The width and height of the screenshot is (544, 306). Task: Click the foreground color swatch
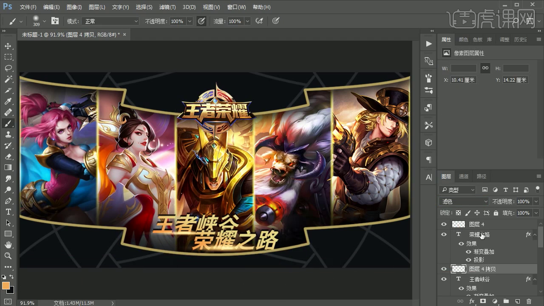(x=6, y=285)
